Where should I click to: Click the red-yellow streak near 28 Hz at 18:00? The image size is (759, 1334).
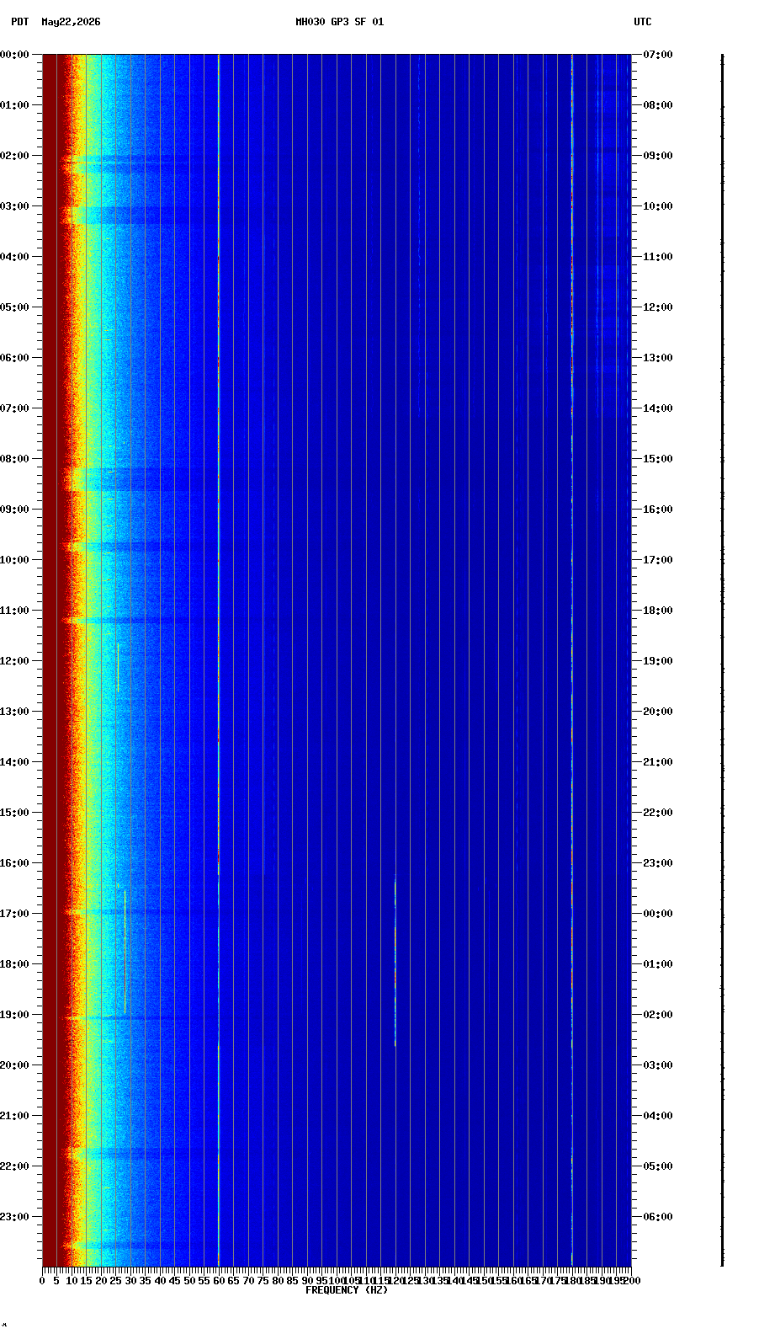125,952
